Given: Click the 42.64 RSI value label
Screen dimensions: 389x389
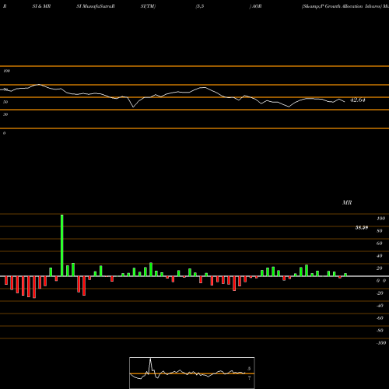Looking at the screenshot, I should [358, 100].
